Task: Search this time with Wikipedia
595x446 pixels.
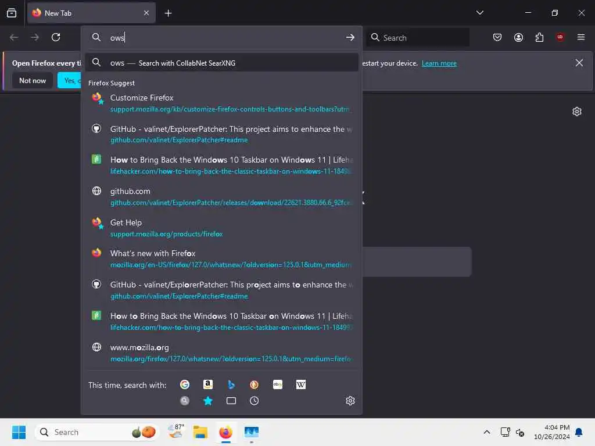Action: 301,384
